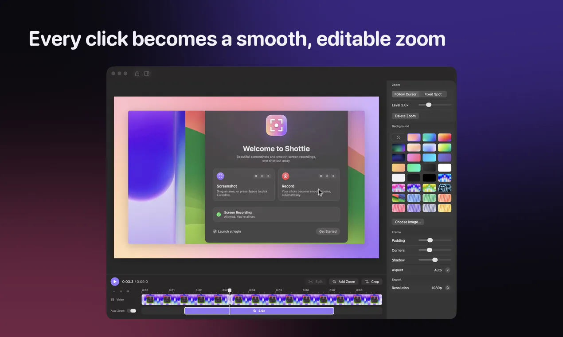Toggle the sidebar panel icon in title bar
The width and height of the screenshot is (563, 337).
point(147,74)
